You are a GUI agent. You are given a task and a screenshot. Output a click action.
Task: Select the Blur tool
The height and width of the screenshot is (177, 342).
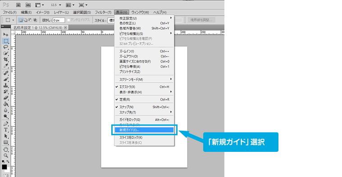click(x=6, y=110)
